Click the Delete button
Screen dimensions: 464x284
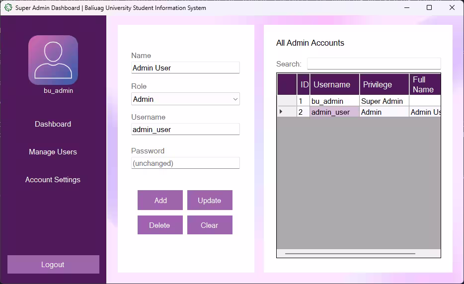[x=160, y=225]
